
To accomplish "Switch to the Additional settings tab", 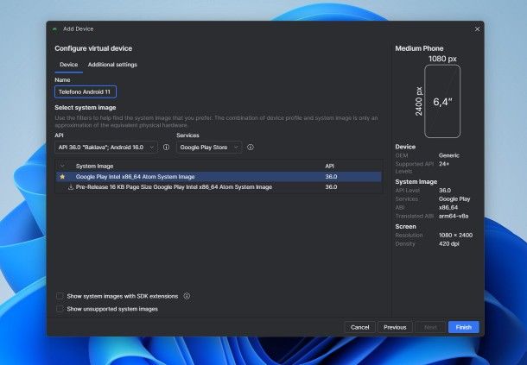I will click(112, 65).
